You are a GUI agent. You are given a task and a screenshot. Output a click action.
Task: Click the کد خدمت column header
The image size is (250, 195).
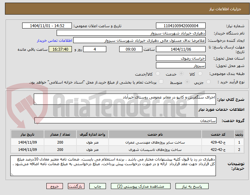tap(218, 134)
